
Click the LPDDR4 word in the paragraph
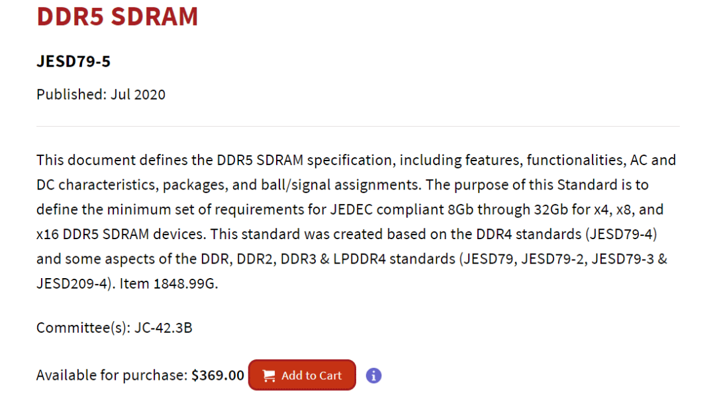pyautogui.click(x=359, y=260)
